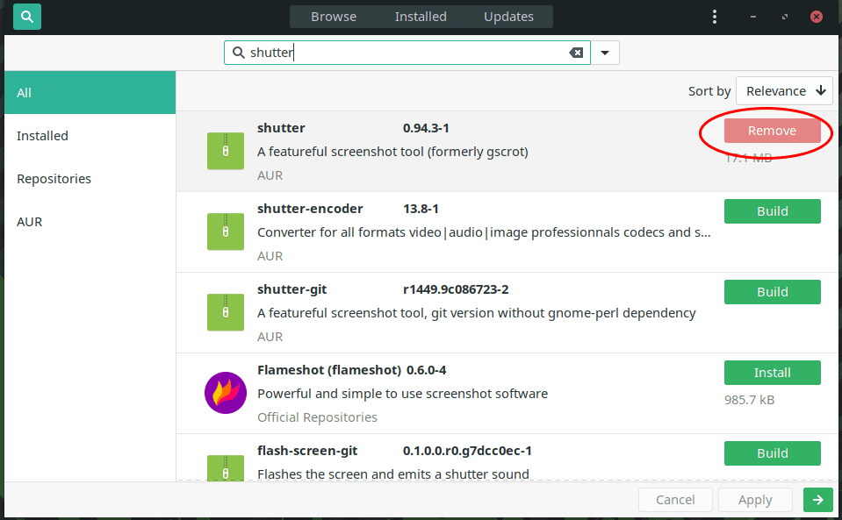Click the flash-screen-git package icon
Image resolution: width=842 pixels, height=520 pixels.
pyautogui.click(x=226, y=467)
